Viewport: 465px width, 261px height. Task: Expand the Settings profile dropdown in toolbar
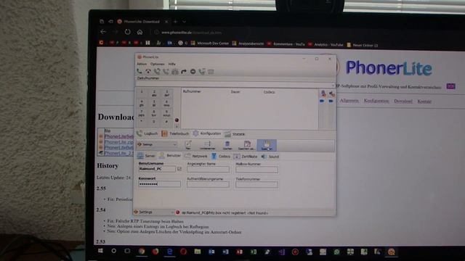[174, 145]
